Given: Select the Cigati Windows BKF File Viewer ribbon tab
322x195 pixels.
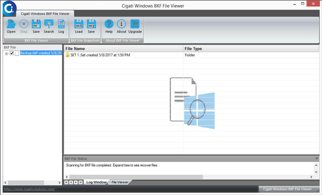Looking at the screenshot, I should [x=45, y=14].
